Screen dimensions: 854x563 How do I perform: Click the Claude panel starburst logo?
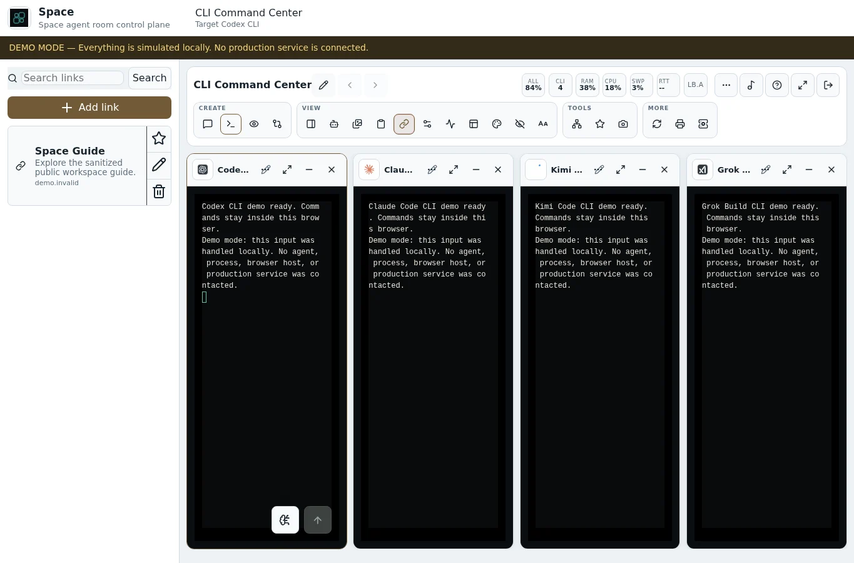click(x=369, y=170)
